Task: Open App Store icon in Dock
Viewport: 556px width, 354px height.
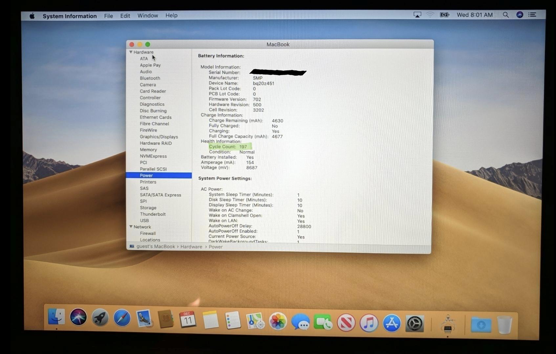Action: 392,324
